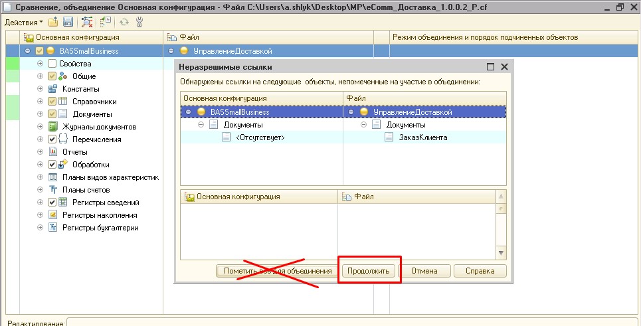Click the Журналы документов green icon
The image size is (641, 326).
[53, 127]
